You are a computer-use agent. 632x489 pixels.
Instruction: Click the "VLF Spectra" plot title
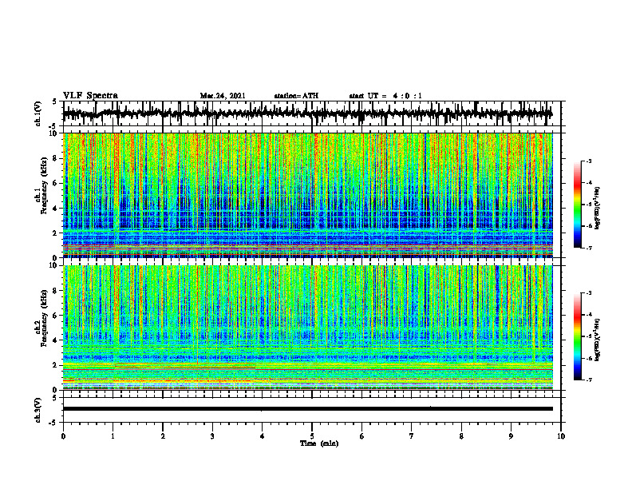coord(90,96)
